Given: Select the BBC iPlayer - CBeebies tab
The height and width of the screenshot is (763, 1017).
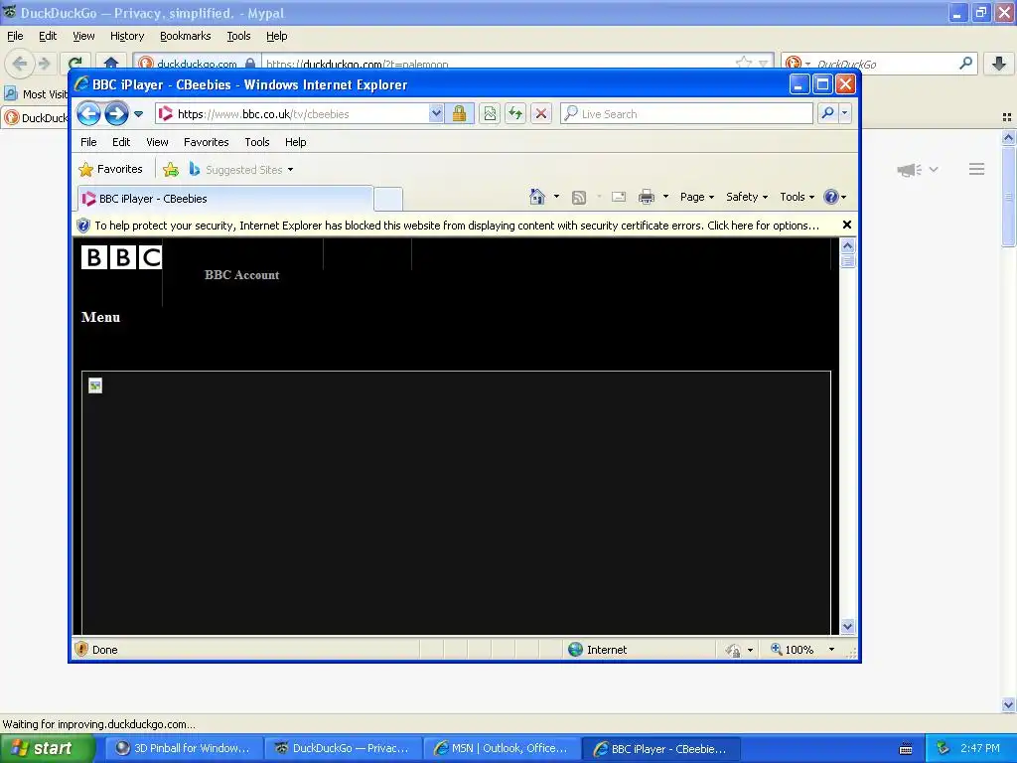Looking at the screenshot, I should [225, 199].
